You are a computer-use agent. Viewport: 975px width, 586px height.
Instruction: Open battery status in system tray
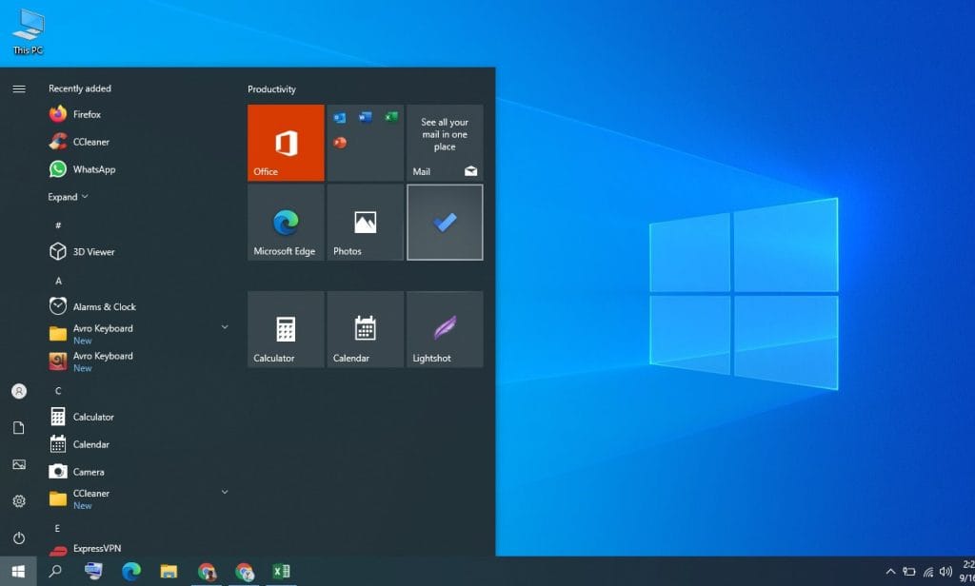(909, 572)
